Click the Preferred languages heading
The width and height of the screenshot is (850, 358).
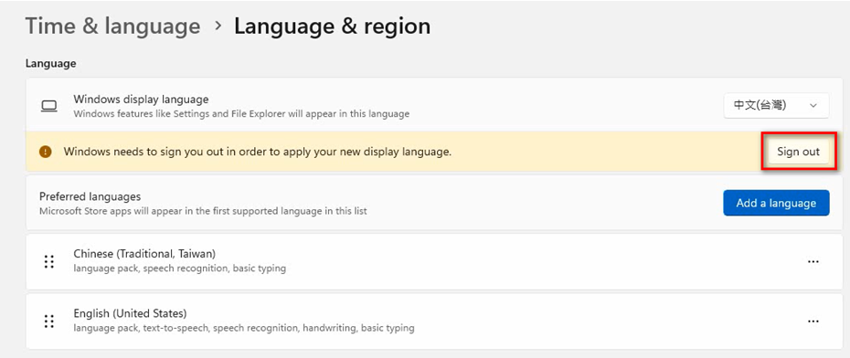pyautogui.click(x=90, y=196)
